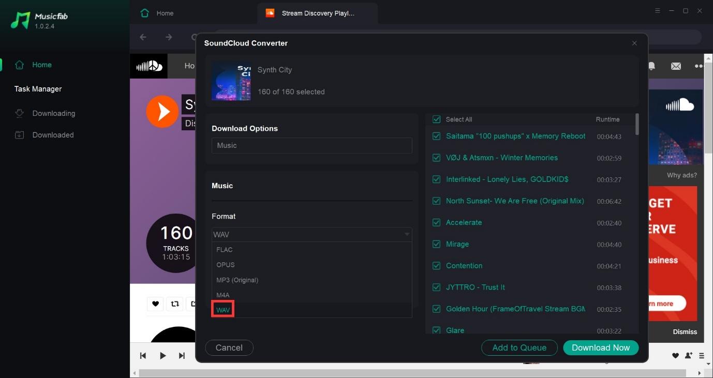Expand the Format WAV dropdown
Screen dimensions: 713x378
312,234
